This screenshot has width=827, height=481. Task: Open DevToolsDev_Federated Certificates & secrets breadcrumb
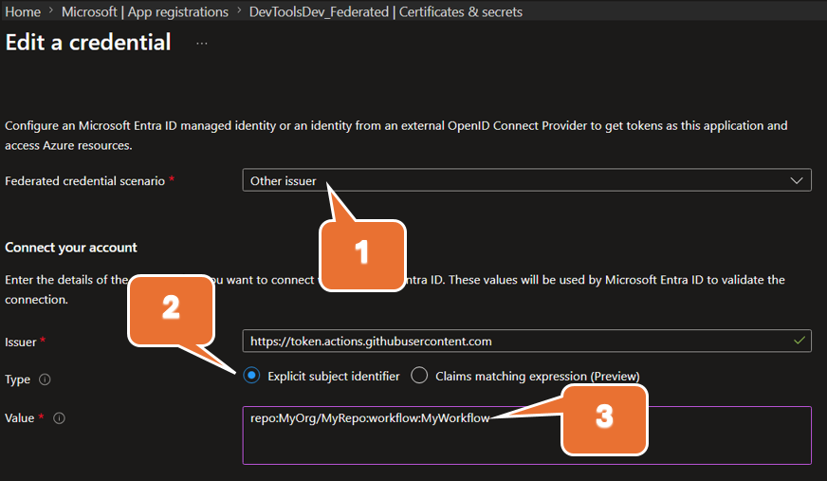[x=387, y=11]
